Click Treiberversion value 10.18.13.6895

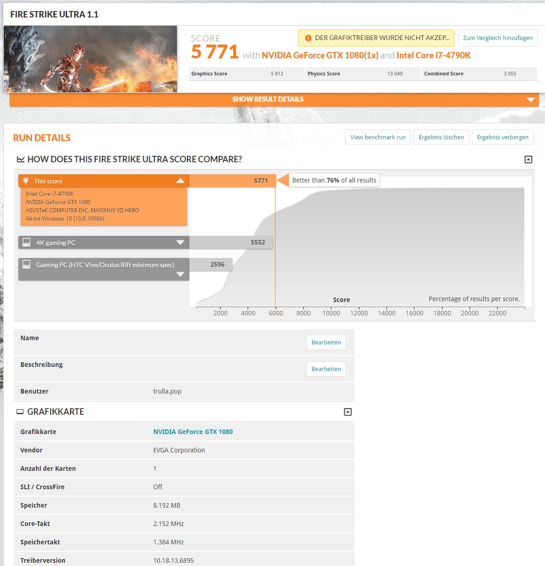coord(174,560)
